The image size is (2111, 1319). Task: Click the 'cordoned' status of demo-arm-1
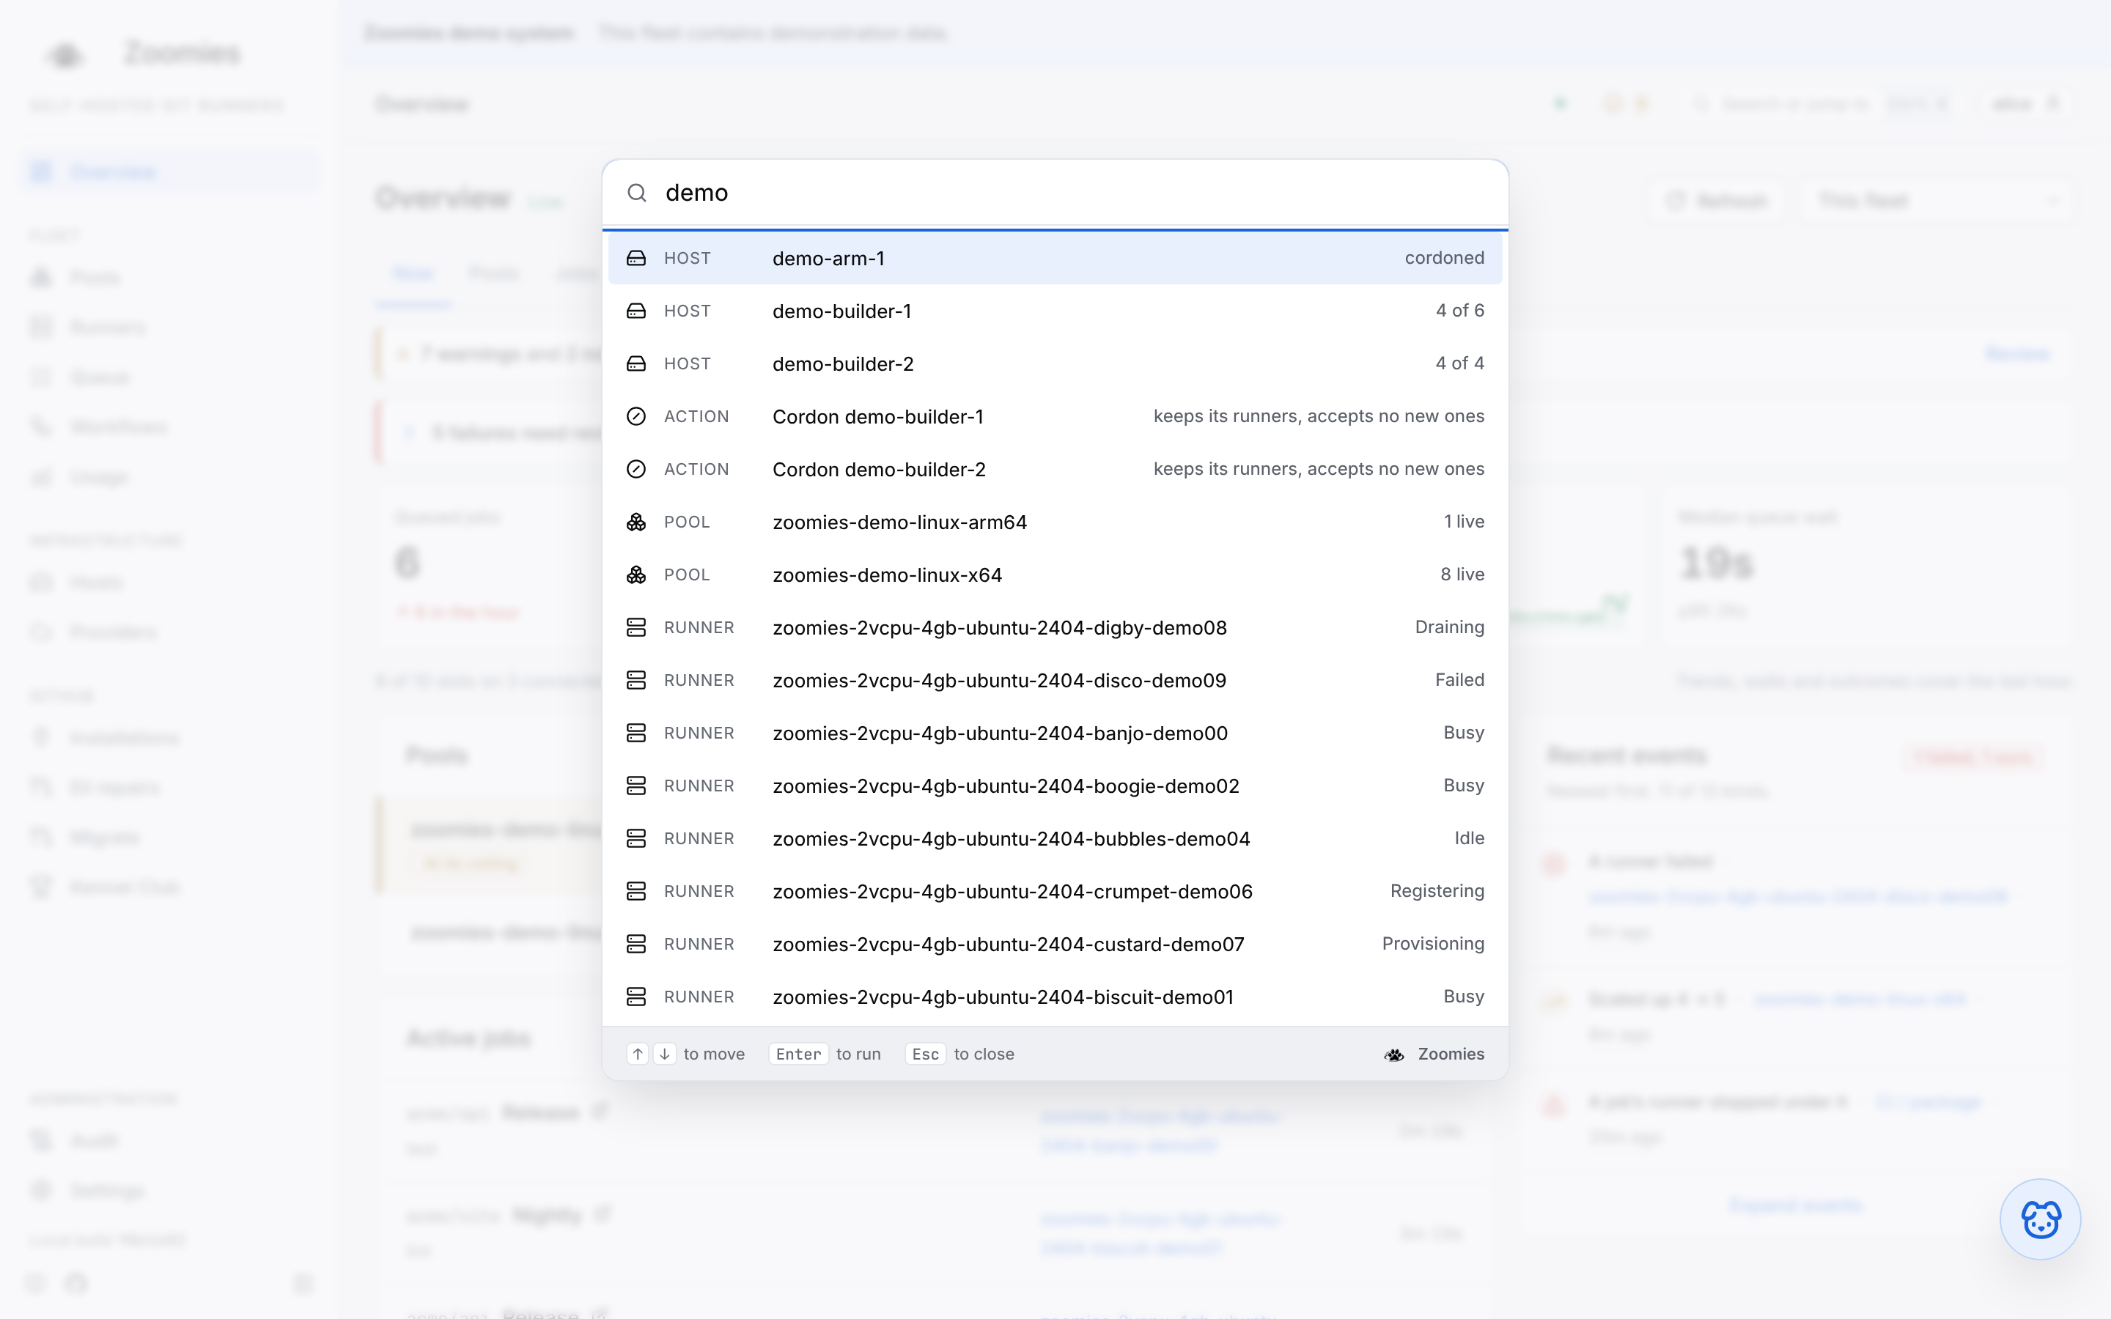(x=1445, y=258)
